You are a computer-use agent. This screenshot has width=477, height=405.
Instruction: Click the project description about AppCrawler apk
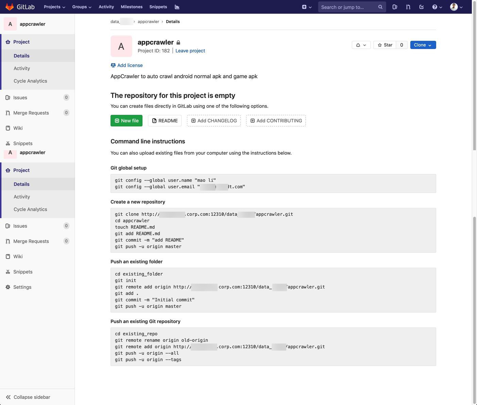coord(184,76)
